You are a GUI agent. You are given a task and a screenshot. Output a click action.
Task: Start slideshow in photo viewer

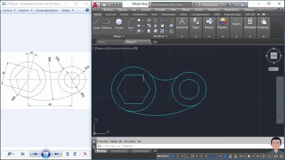(46, 154)
